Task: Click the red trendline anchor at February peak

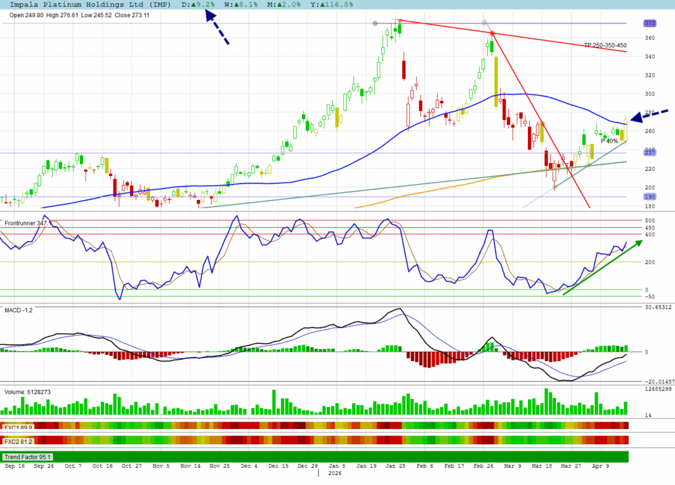Action: (x=492, y=33)
